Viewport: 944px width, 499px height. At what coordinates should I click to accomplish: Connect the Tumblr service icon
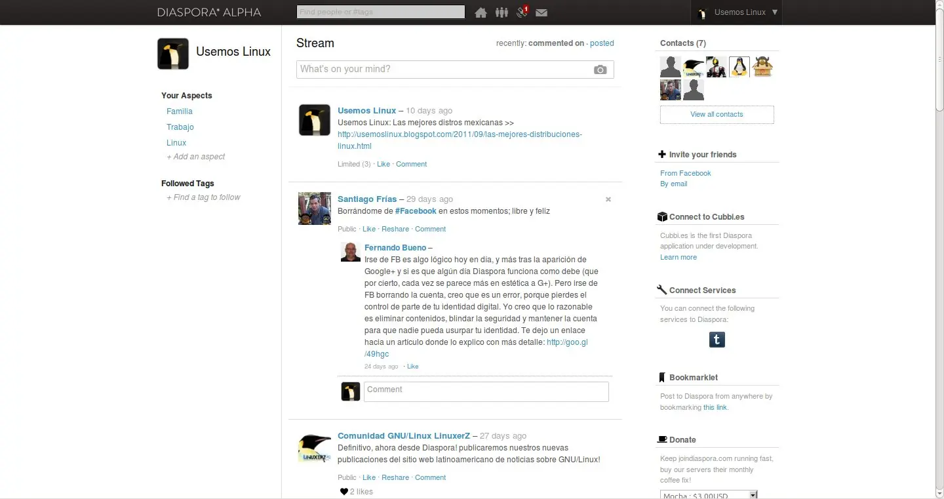point(717,340)
